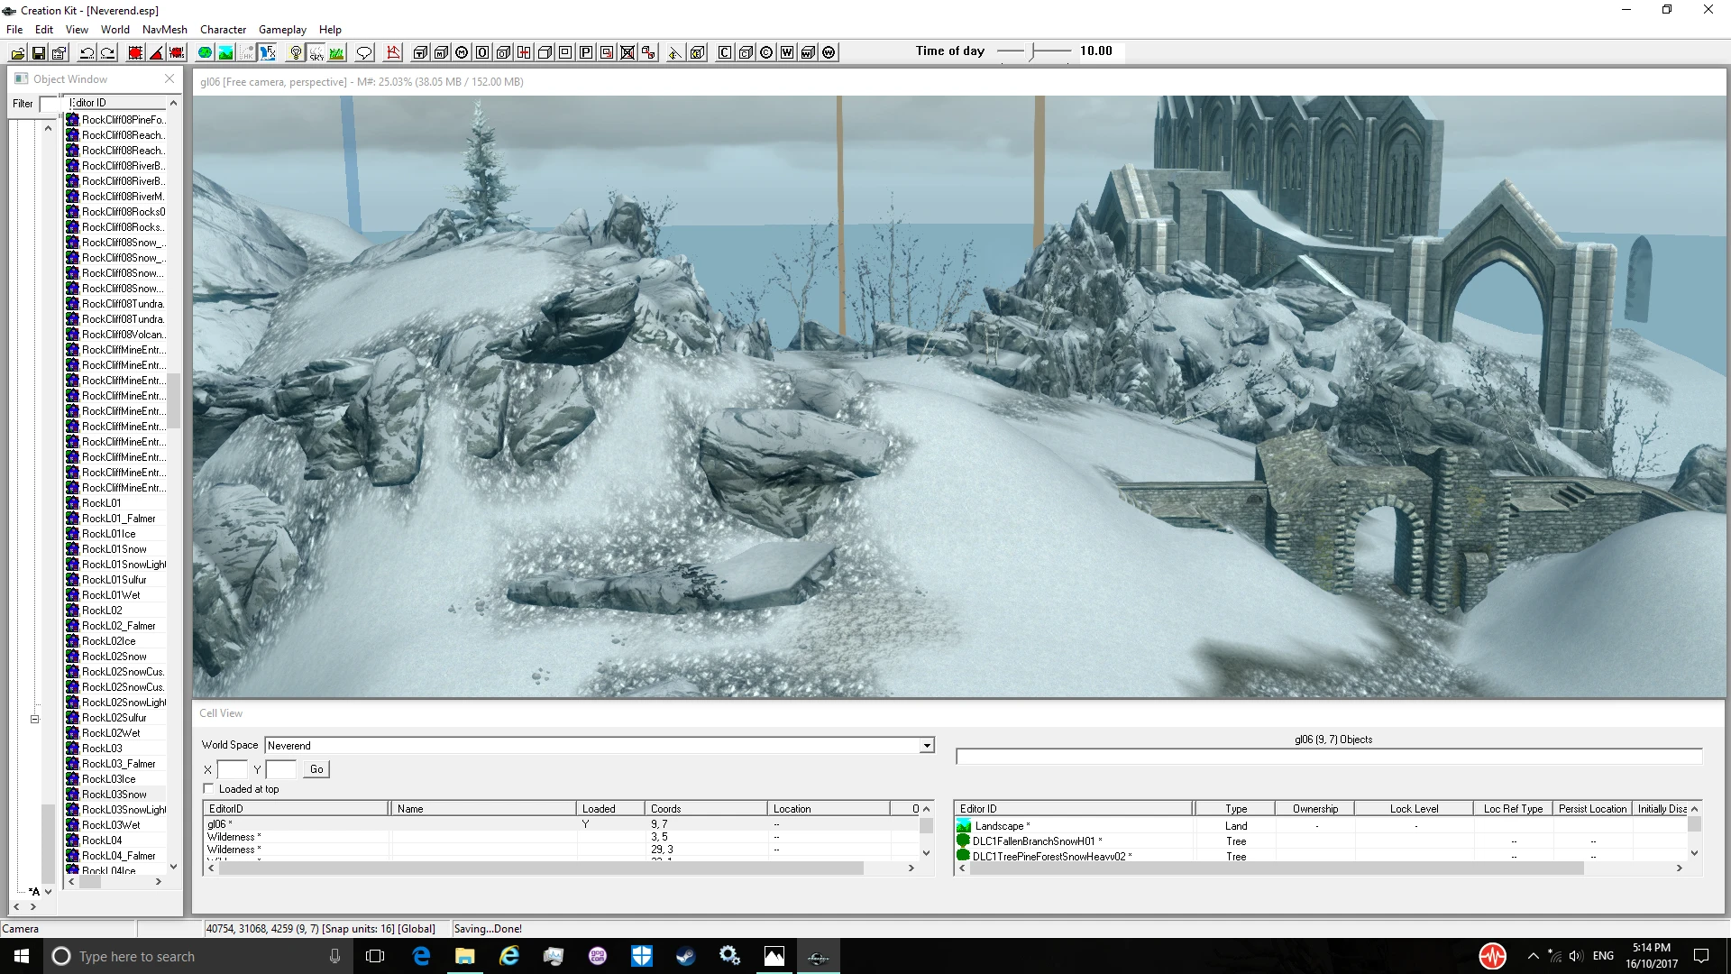Open the File menu

14,29
